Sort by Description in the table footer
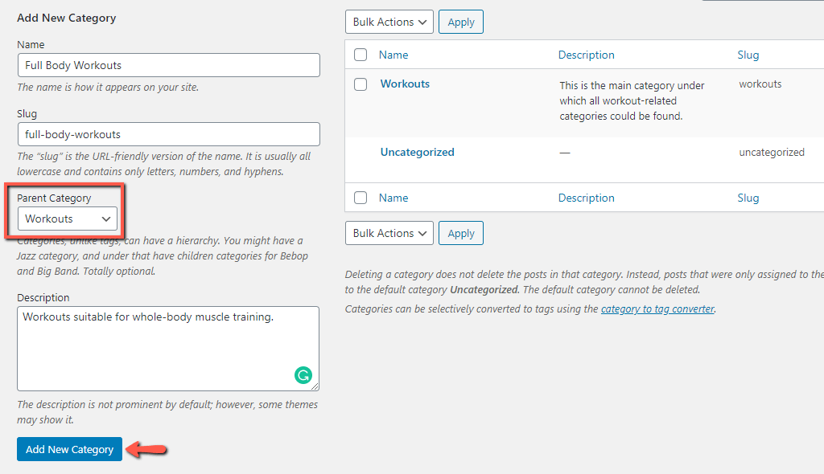The width and height of the screenshot is (824, 474). click(x=586, y=198)
